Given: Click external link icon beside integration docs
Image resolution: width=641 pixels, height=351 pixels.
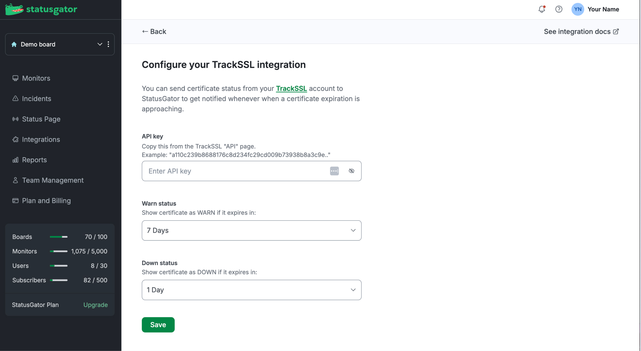Looking at the screenshot, I should [616, 31].
